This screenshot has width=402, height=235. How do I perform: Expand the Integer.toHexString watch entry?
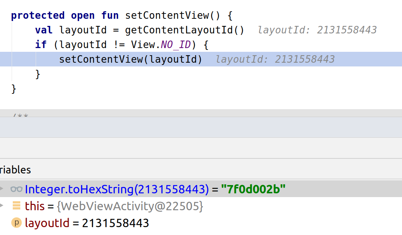[2, 189]
